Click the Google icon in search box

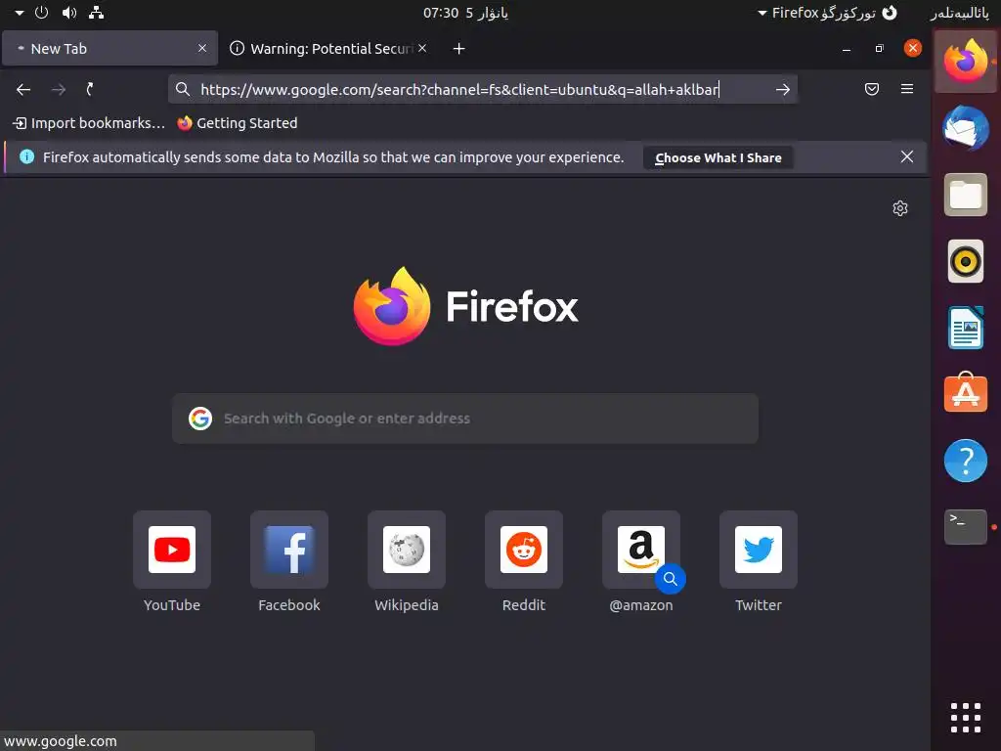click(x=199, y=419)
